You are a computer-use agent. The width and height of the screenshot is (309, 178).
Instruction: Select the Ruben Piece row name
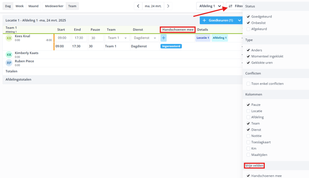point(24,61)
